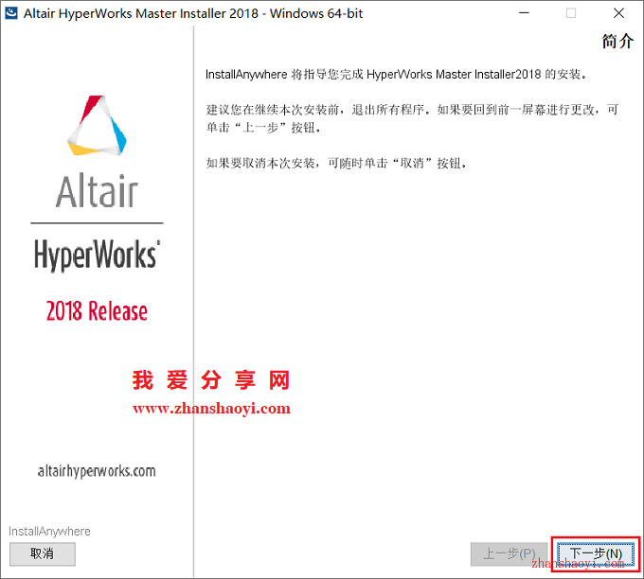Close the HyperWorks Master Installer window
Screen dimensions: 644x579
pos(618,13)
